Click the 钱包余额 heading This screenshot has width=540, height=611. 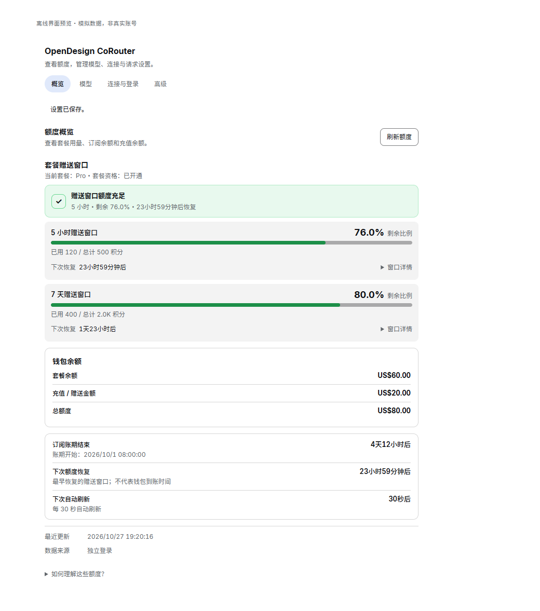coord(67,362)
